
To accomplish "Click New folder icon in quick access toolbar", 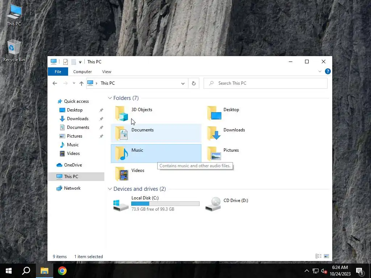I will click(74, 62).
